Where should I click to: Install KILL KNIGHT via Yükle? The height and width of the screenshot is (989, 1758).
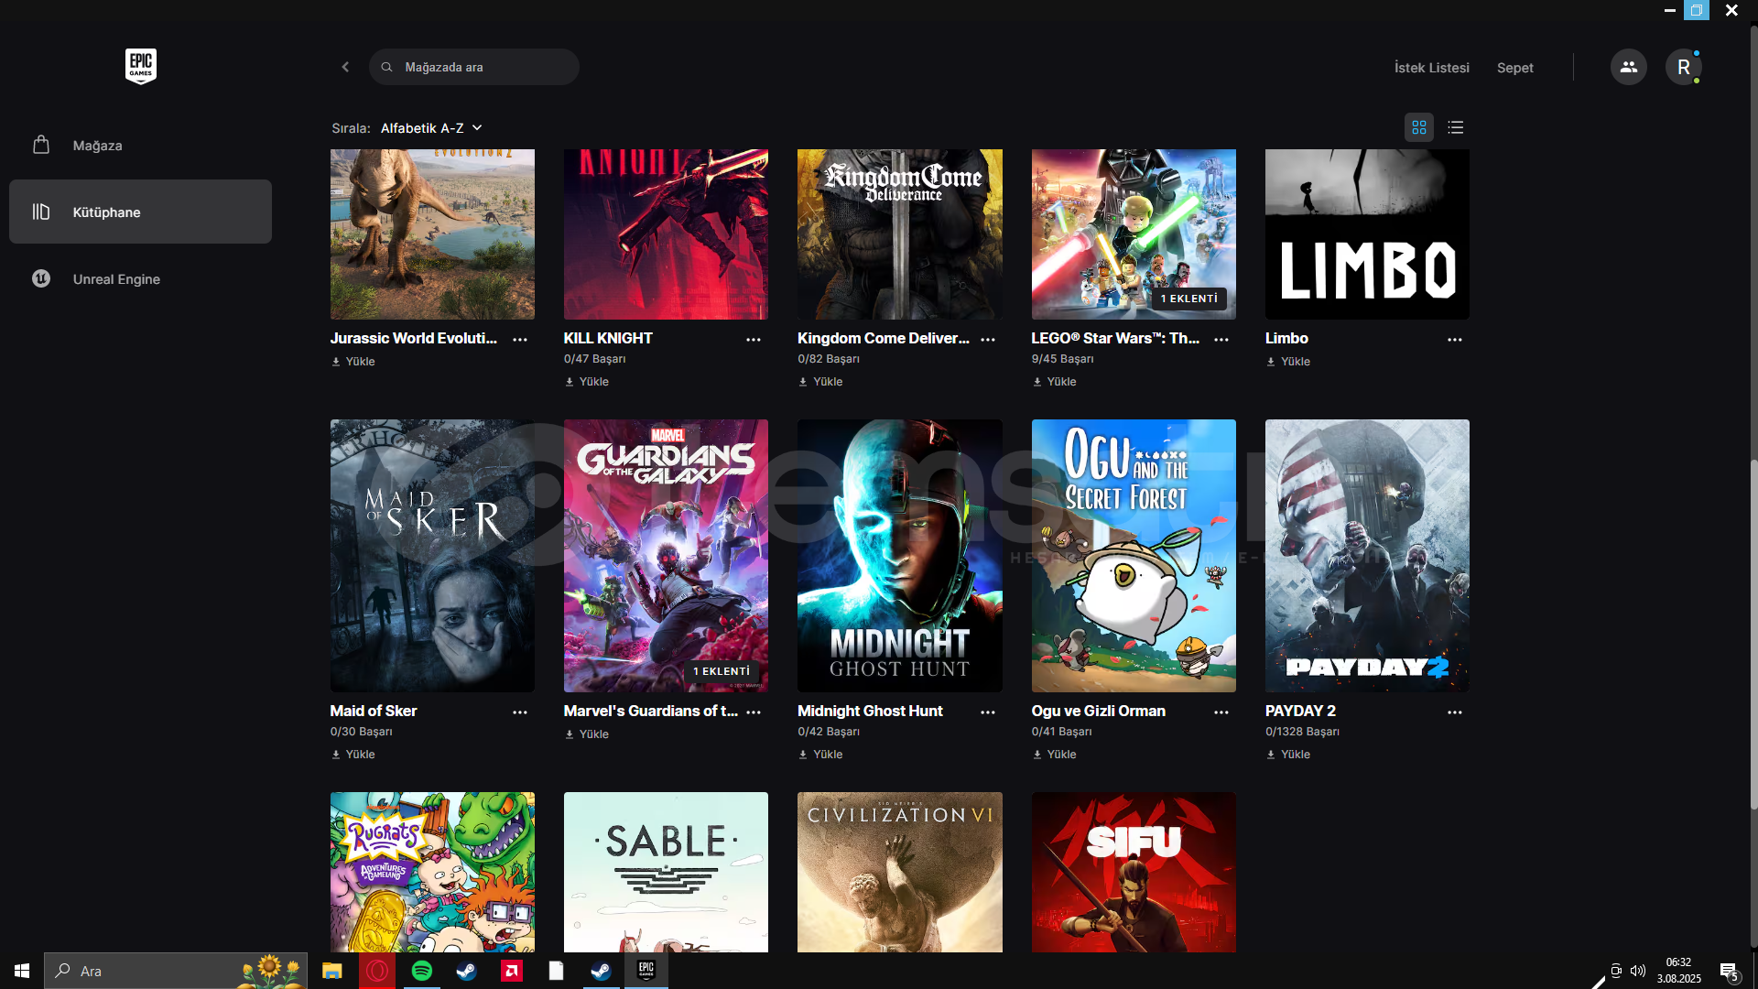(x=587, y=382)
